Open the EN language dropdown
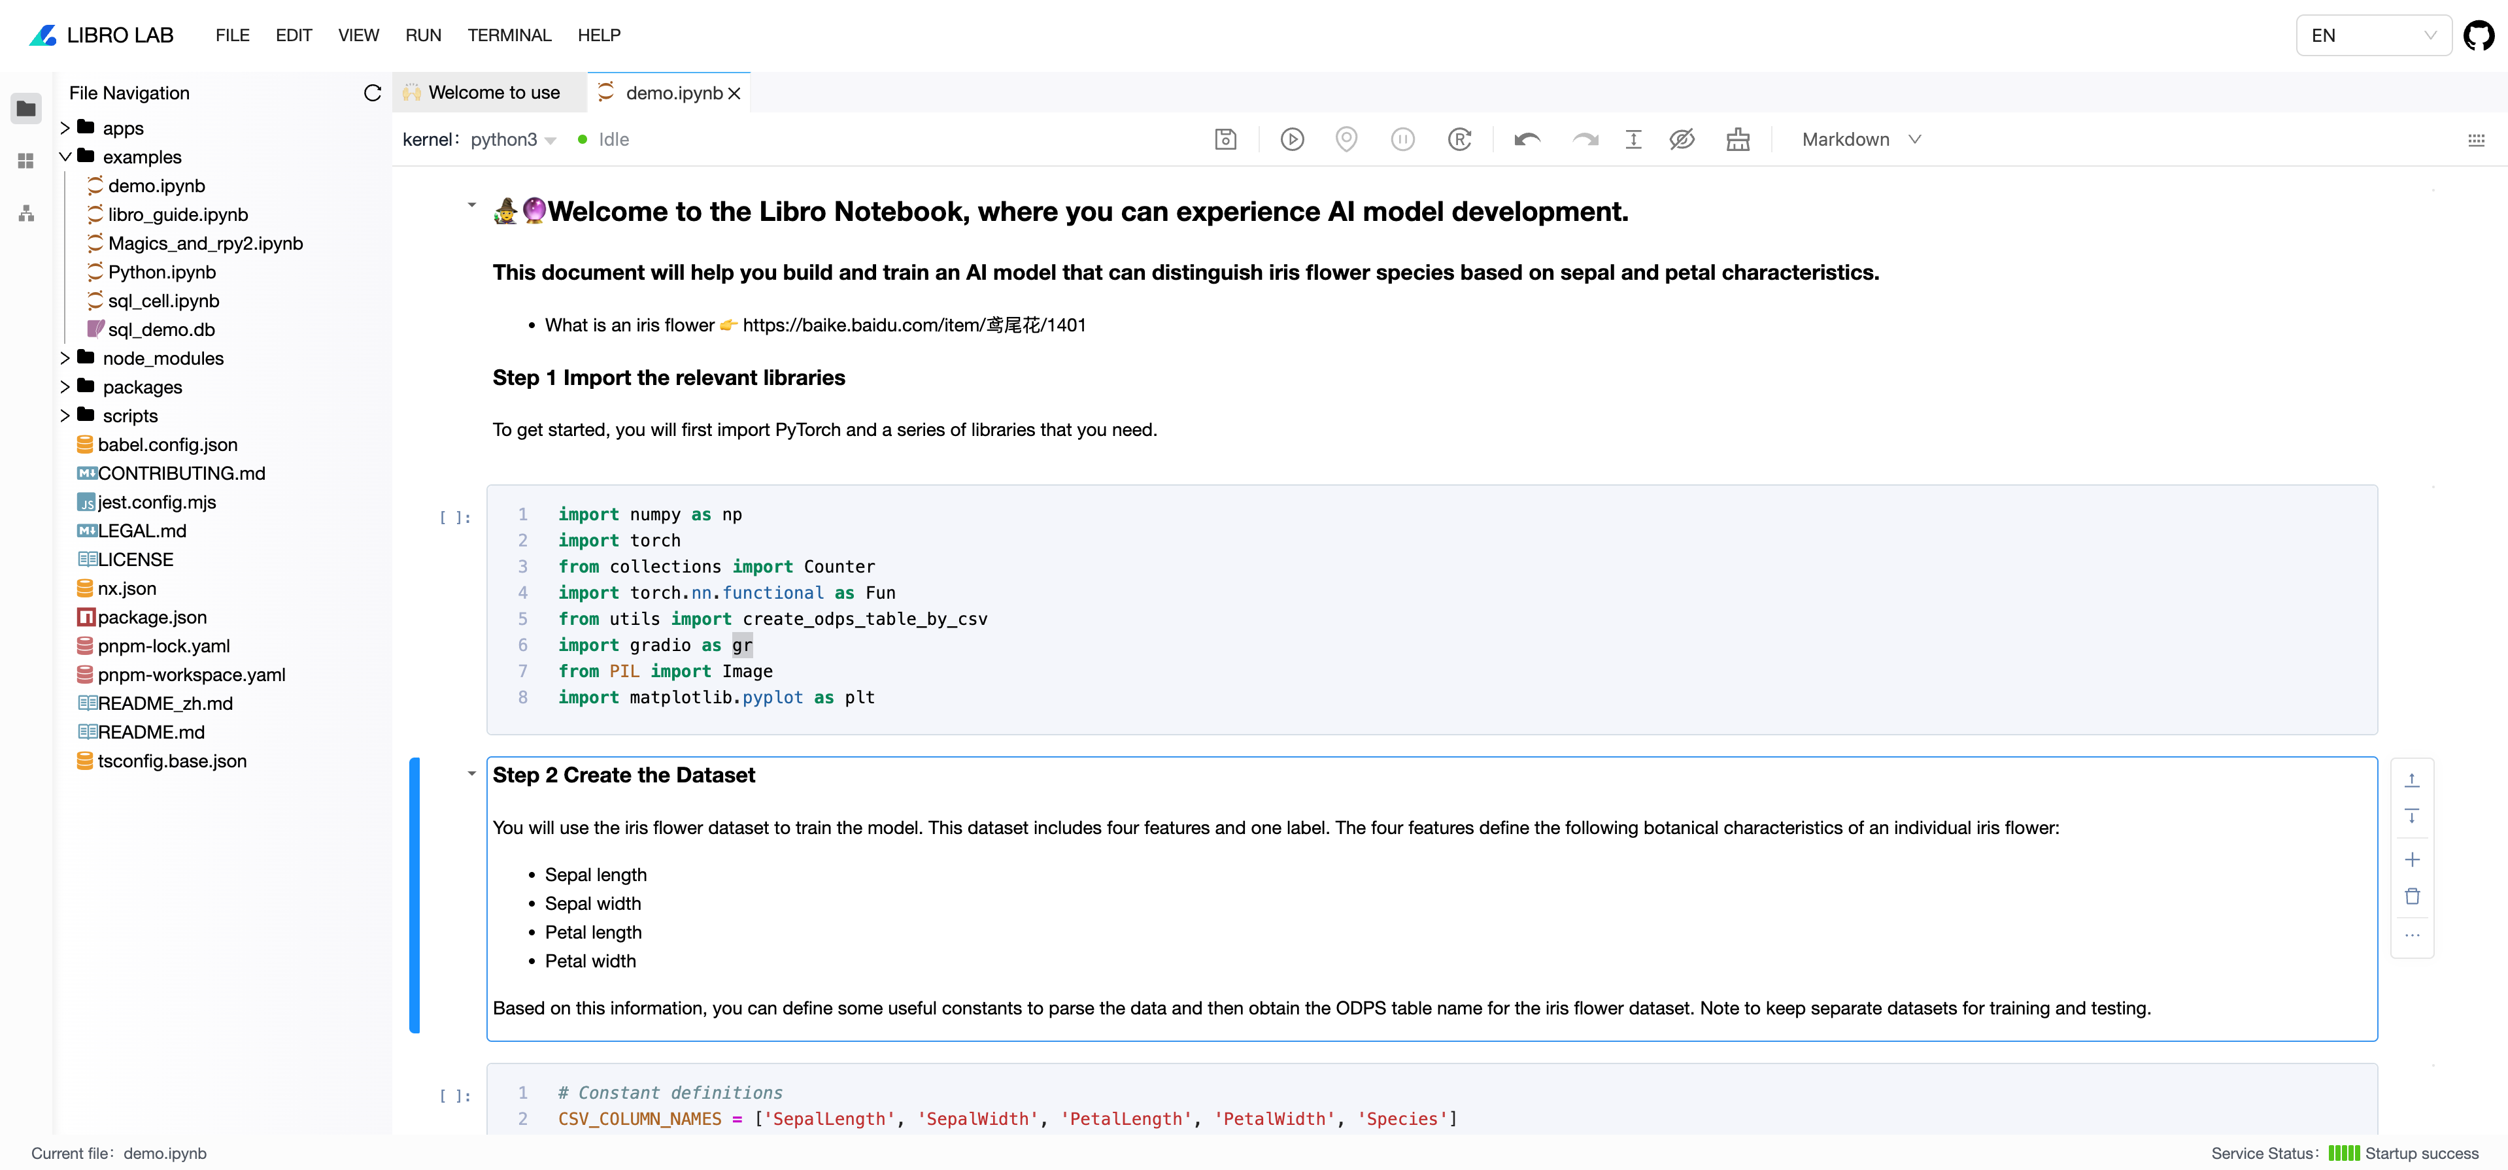 click(2373, 35)
